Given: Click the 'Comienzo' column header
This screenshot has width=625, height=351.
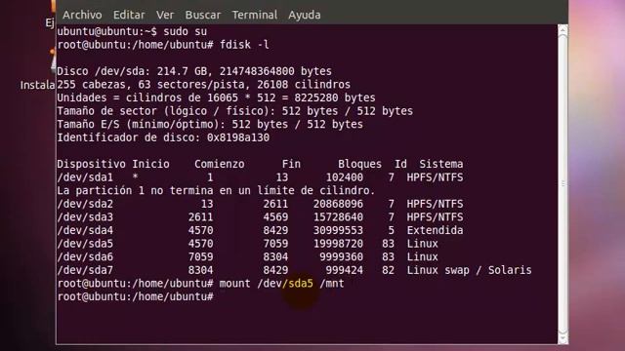Looking at the screenshot, I should [219, 164].
